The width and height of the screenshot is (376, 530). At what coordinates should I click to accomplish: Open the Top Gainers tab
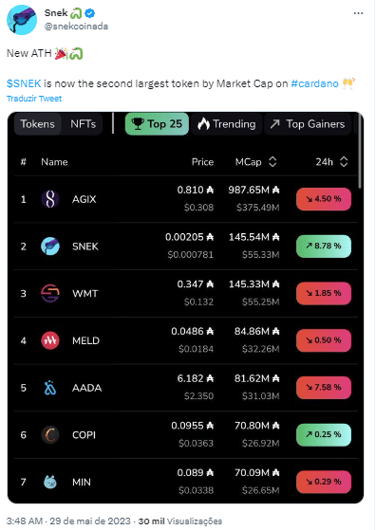click(308, 124)
